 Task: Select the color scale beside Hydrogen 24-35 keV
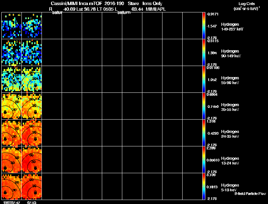click(204, 133)
